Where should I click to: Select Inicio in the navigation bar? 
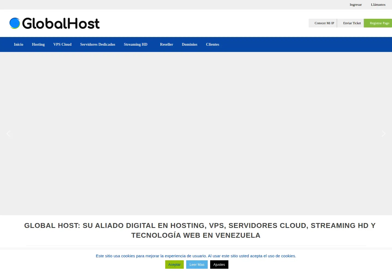19,44
